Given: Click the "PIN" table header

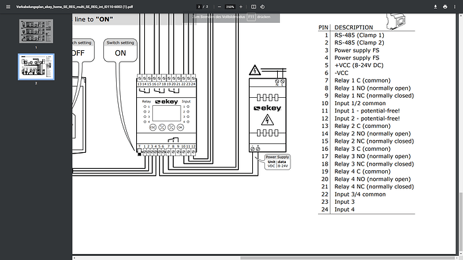Looking at the screenshot, I should tap(323, 27).
